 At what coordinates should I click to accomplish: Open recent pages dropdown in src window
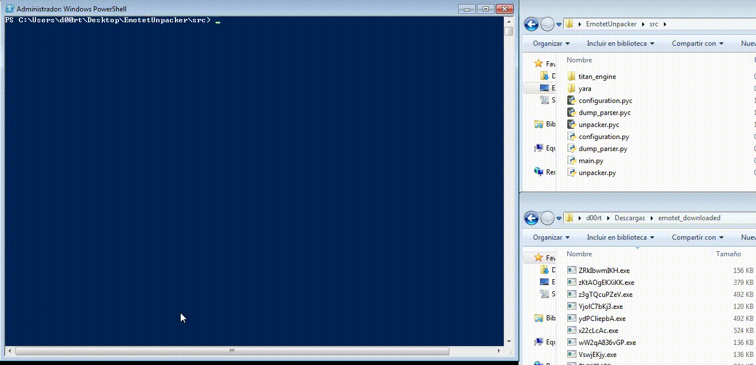[559, 25]
